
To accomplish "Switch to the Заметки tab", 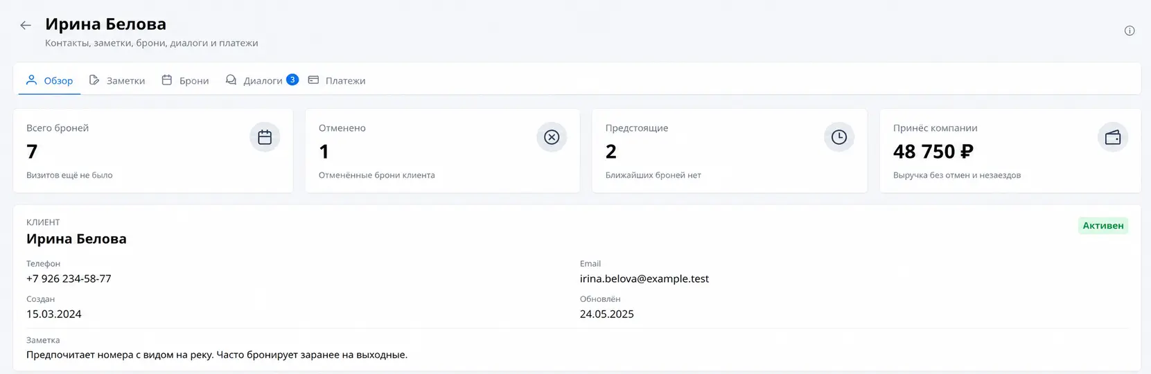I will tap(117, 80).
